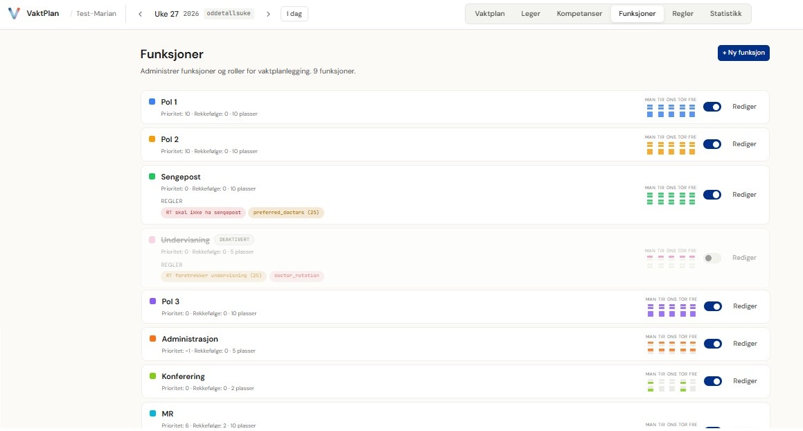Go to next week with right chevron

point(268,14)
